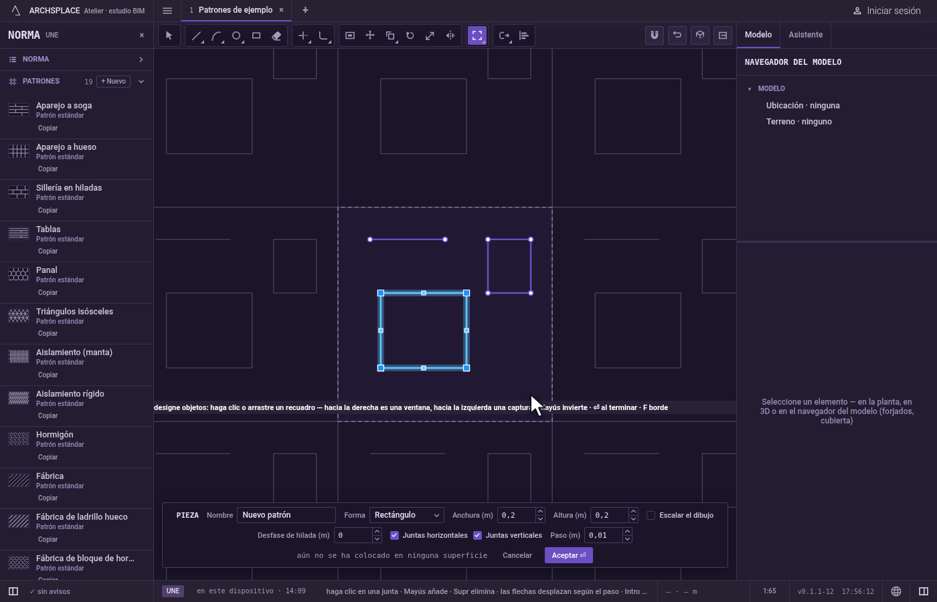
Task: Uncheck Juntas horizontales
Action: [394, 535]
